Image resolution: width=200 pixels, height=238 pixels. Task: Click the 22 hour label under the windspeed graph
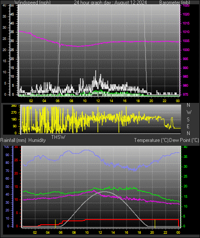click(x=164, y=101)
